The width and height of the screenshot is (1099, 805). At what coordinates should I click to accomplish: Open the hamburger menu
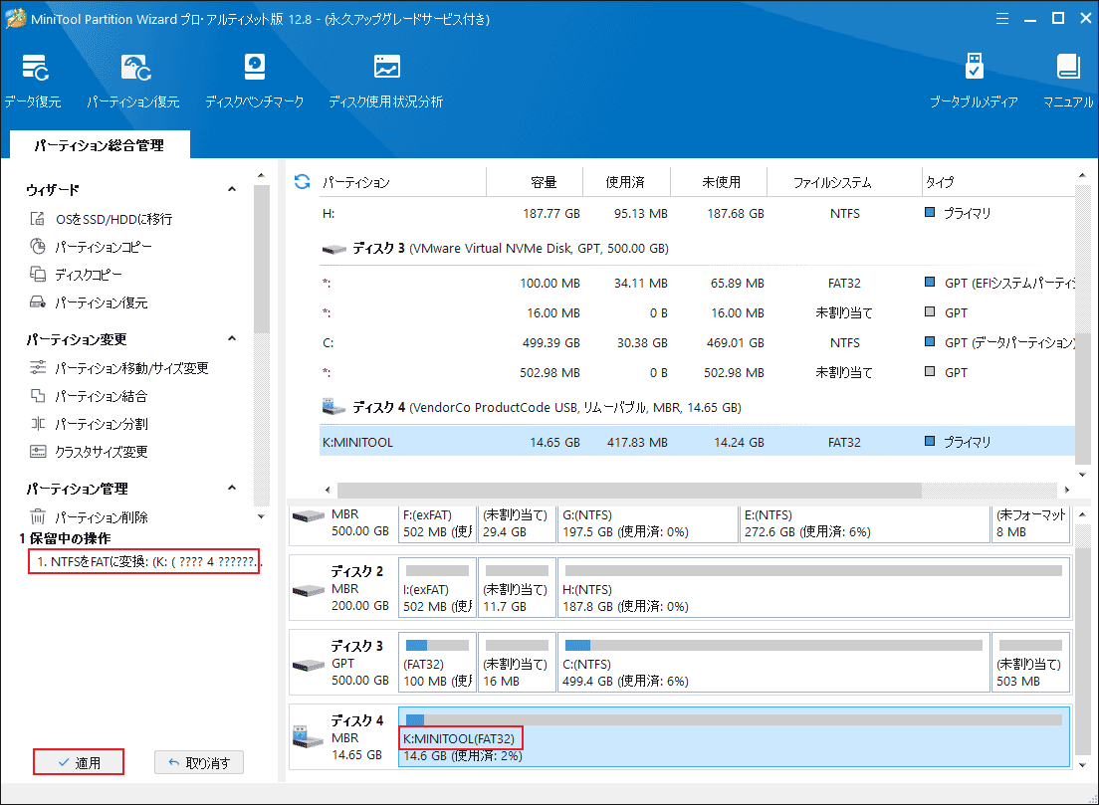1001,18
